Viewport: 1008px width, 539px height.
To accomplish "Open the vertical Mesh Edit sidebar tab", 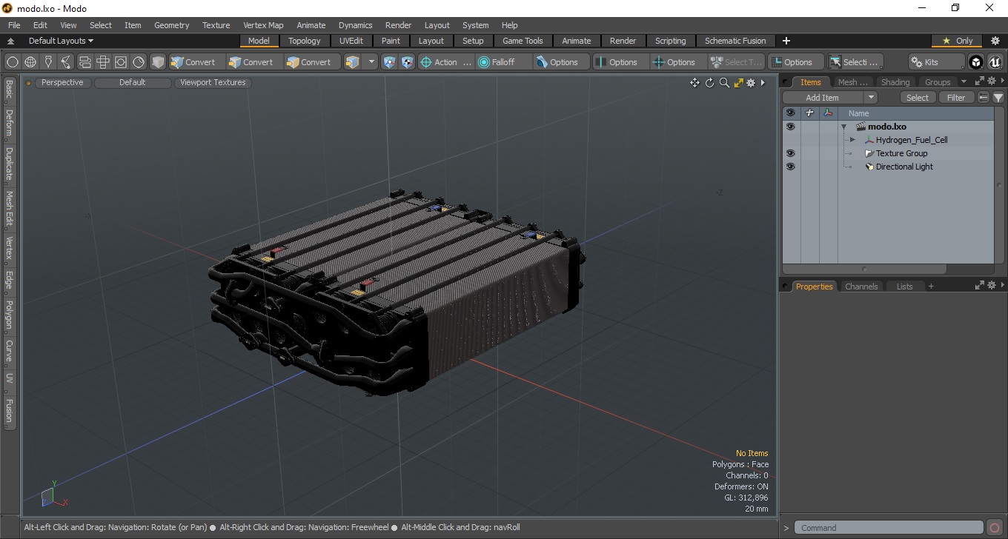I will pyautogui.click(x=10, y=210).
